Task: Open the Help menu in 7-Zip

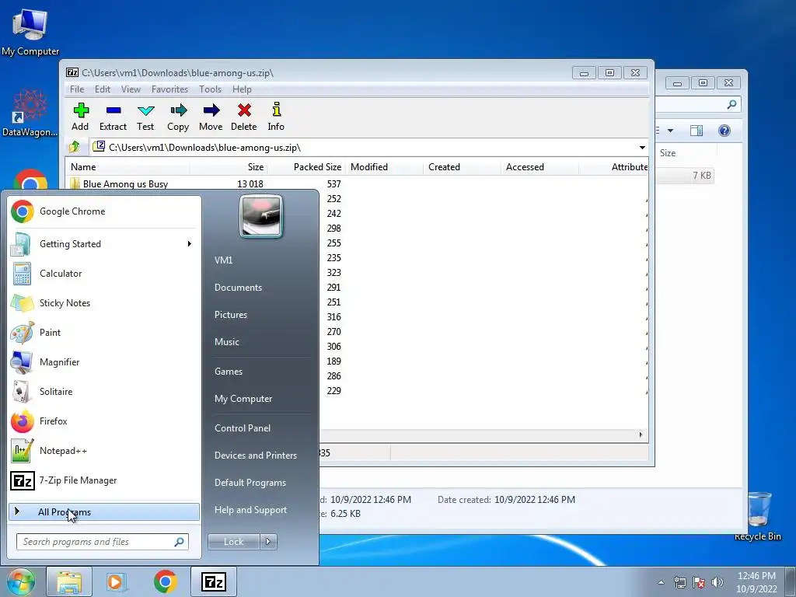Action: (243, 89)
